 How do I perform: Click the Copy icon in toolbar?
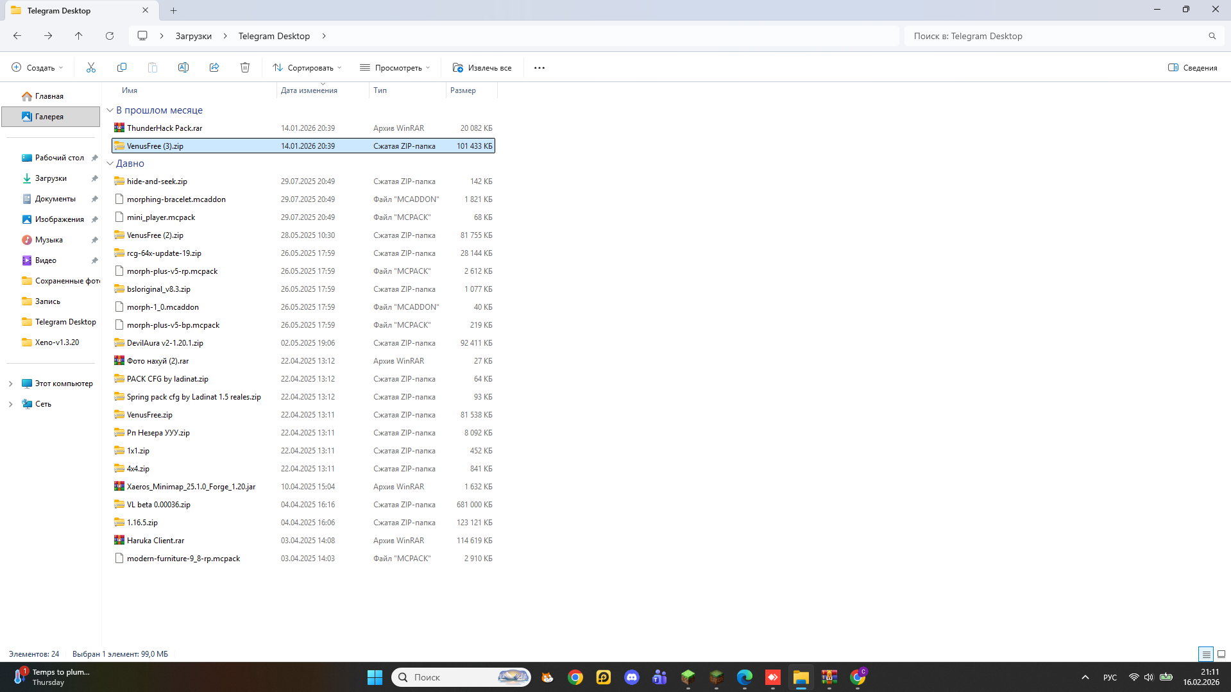(x=122, y=67)
